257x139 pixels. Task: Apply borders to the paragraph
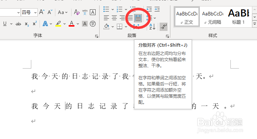pyautogui.click(x=119, y=26)
